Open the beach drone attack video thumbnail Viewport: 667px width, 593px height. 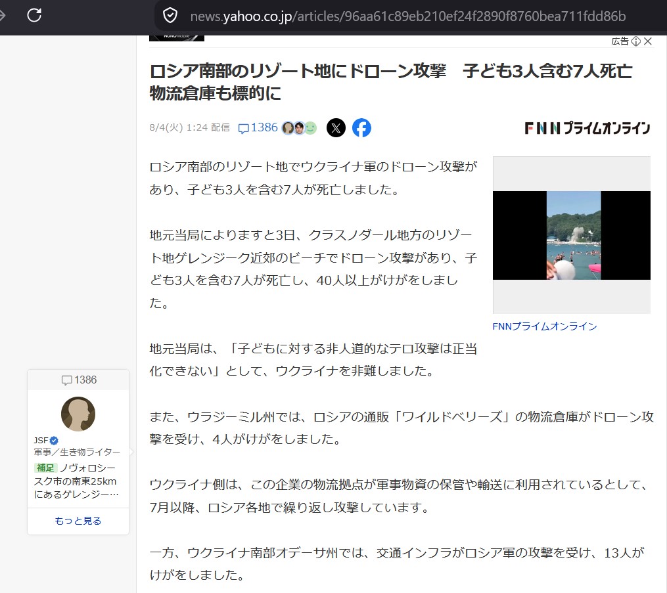(x=572, y=235)
